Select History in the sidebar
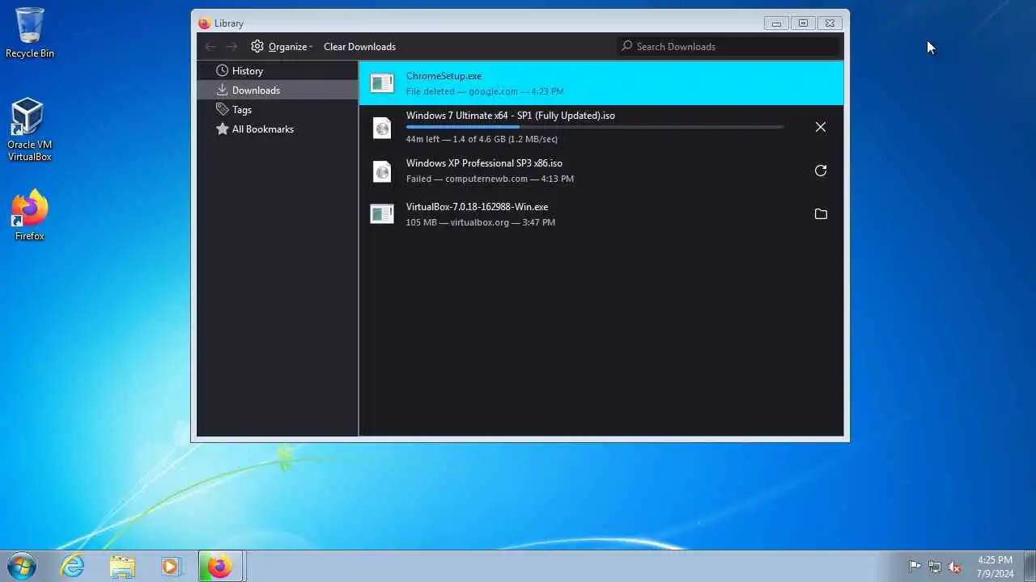Viewport: 1036px width, 582px height. tap(278, 70)
